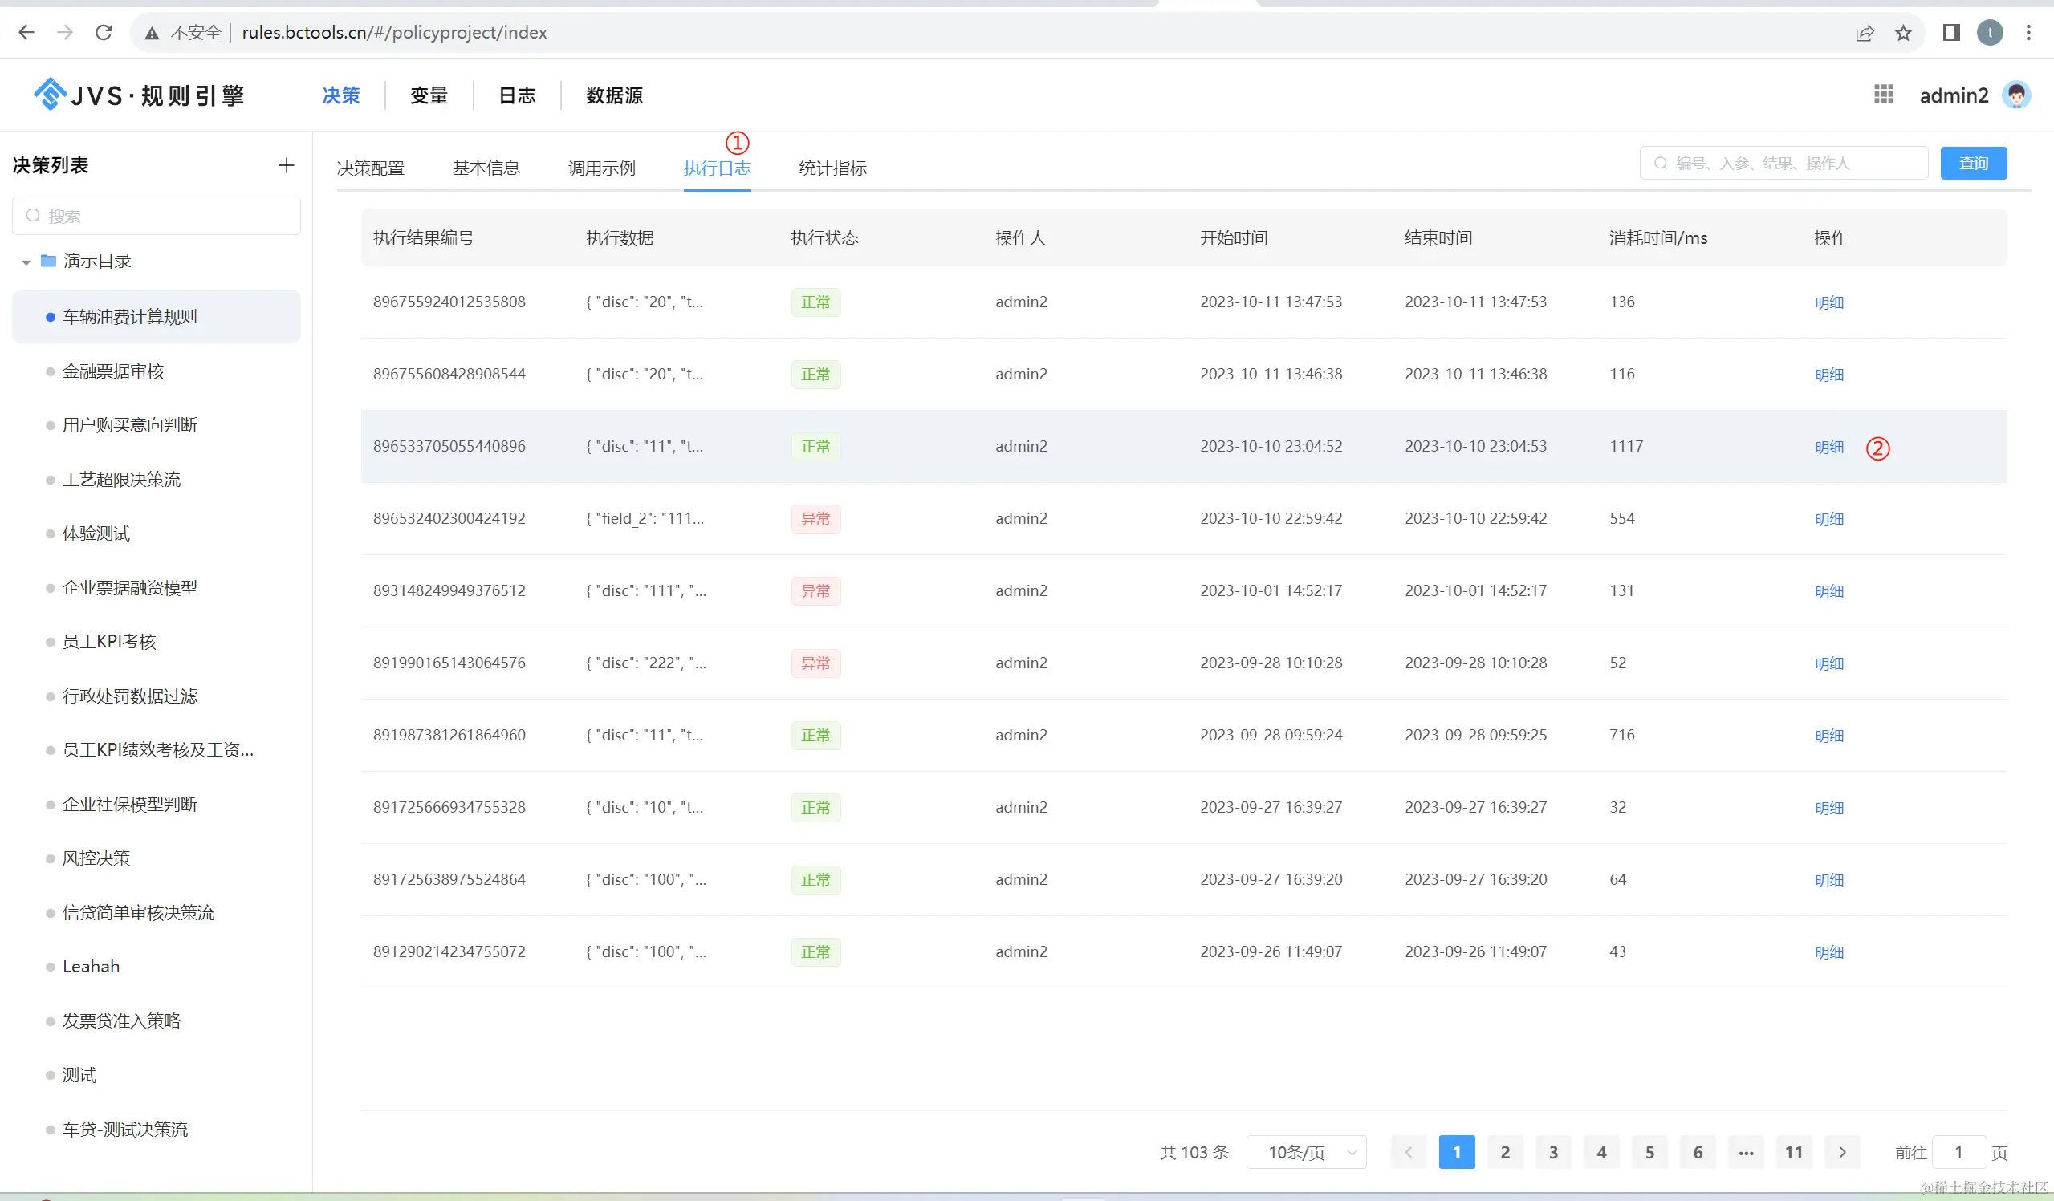Reload the page with browser refresh icon
The height and width of the screenshot is (1201, 2054).
pos(104,33)
